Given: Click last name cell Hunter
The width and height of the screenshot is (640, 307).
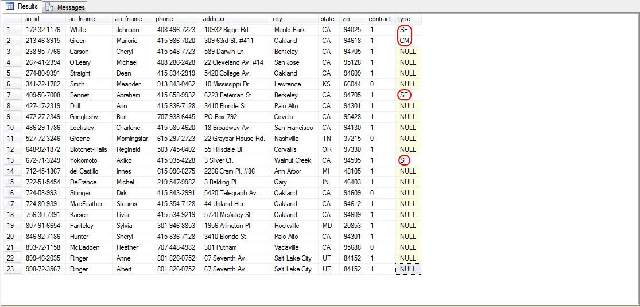Looking at the screenshot, I should [x=88, y=236].
